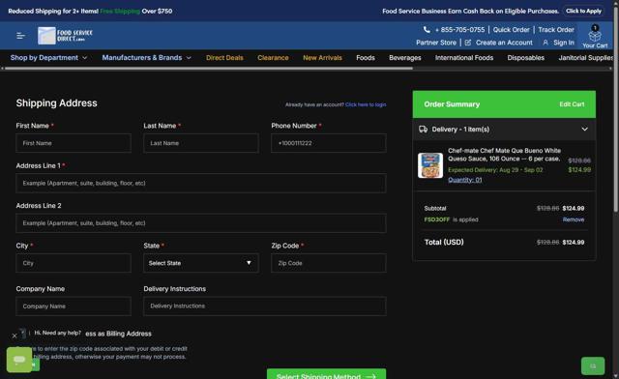The height and width of the screenshot is (379, 619).
Task: Click the Food Service Direct logo
Action: (65, 36)
